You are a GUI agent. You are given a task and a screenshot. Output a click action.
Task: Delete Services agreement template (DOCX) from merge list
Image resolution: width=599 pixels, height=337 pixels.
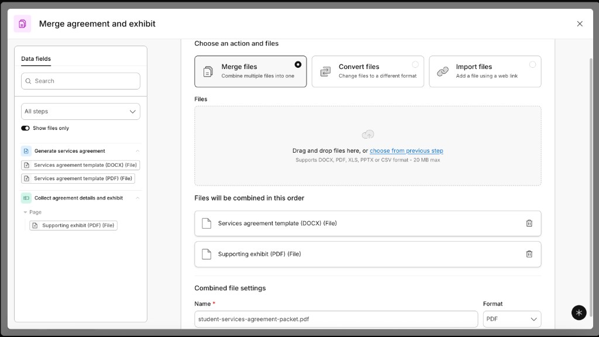[x=529, y=223]
